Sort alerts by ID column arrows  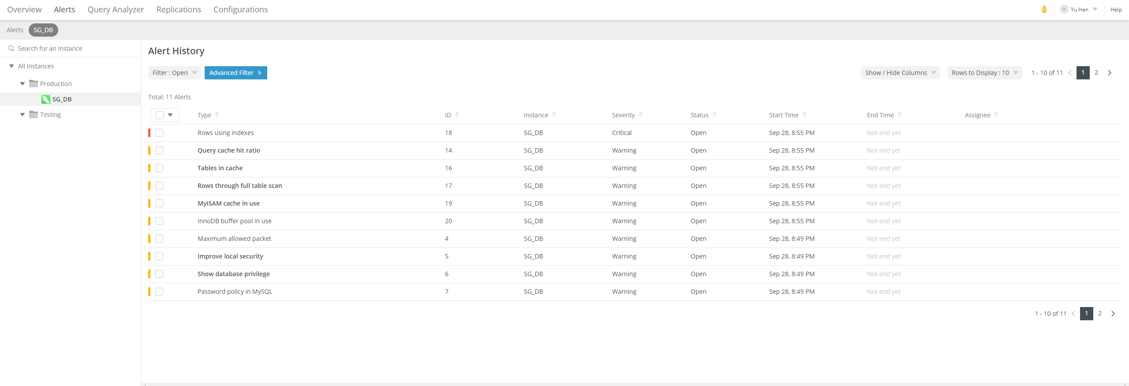(x=457, y=115)
